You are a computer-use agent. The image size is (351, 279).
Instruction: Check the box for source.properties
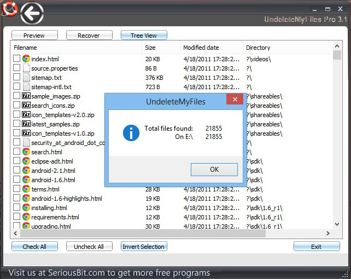point(16,67)
